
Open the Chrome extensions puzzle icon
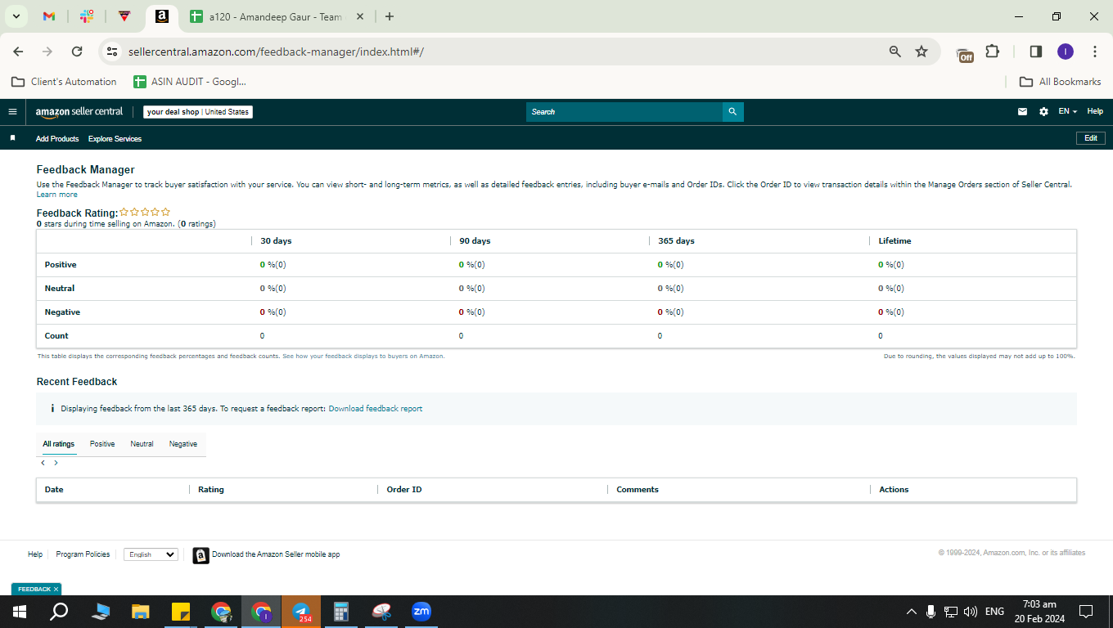click(x=992, y=52)
